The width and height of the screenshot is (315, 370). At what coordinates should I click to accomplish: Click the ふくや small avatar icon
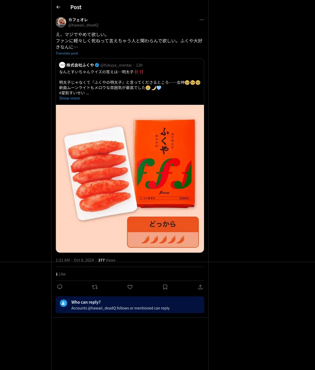(x=62, y=65)
